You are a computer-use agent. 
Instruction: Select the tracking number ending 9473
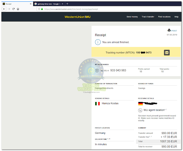click(144, 53)
